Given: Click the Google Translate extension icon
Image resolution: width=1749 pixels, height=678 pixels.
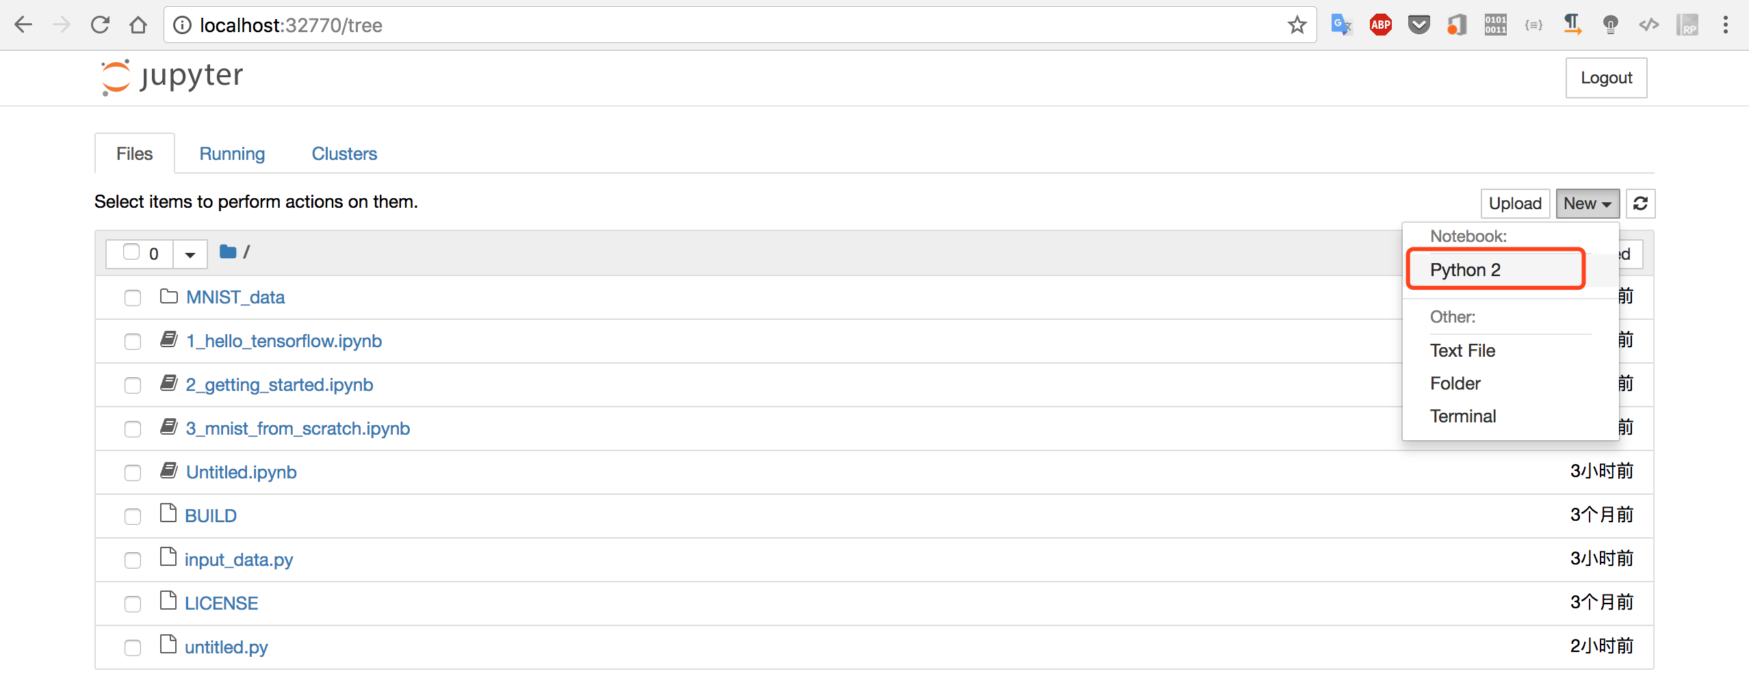Looking at the screenshot, I should pos(1341,25).
